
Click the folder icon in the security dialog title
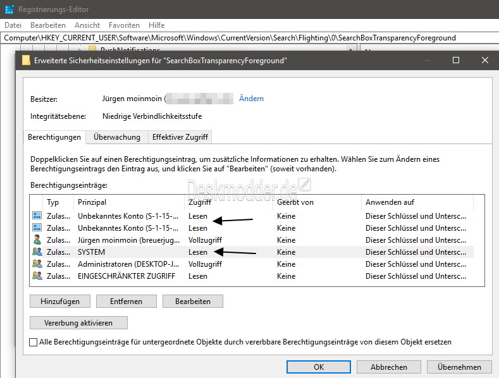tap(26, 60)
